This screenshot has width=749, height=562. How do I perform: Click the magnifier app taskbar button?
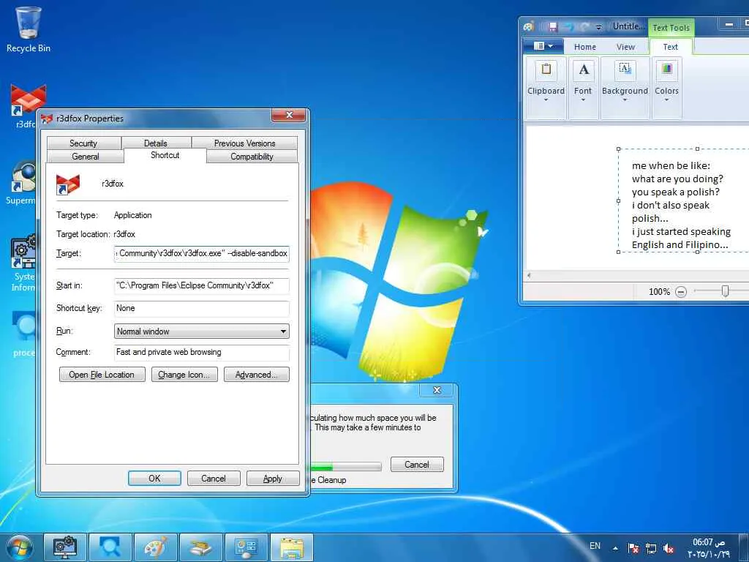pyautogui.click(x=110, y=547)
